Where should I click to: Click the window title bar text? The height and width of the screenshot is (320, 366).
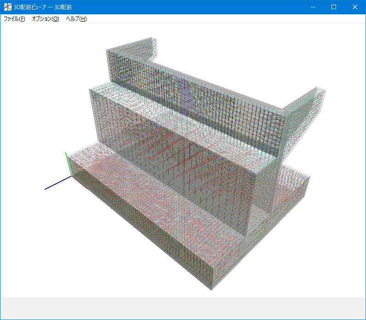point(43,7)
